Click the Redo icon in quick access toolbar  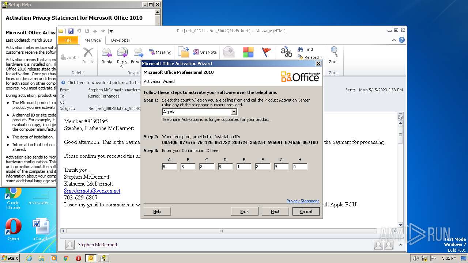pos(87,31)
